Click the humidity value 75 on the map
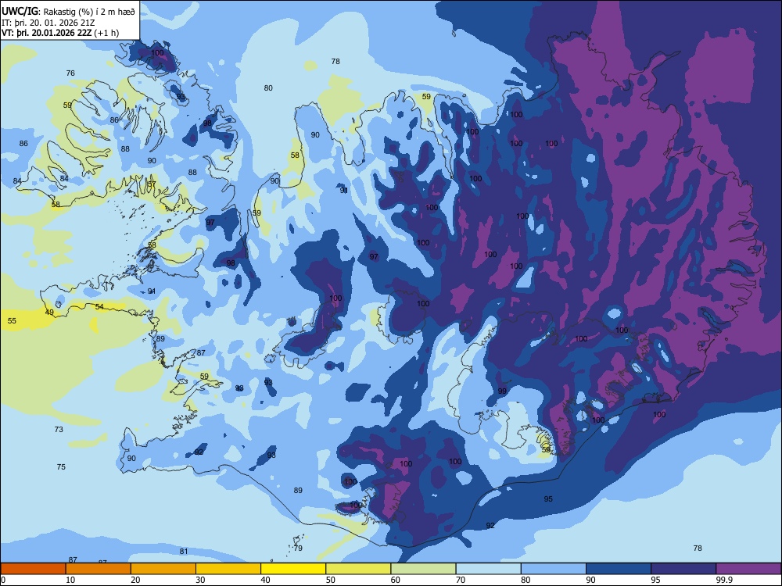The width and height of the screenshot is (782, 586). 61,467
